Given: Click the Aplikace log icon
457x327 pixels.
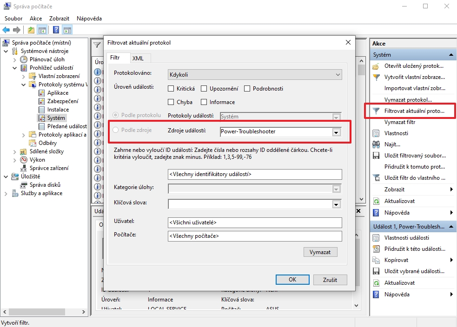Looking at the screenshot, I should 41,93.
